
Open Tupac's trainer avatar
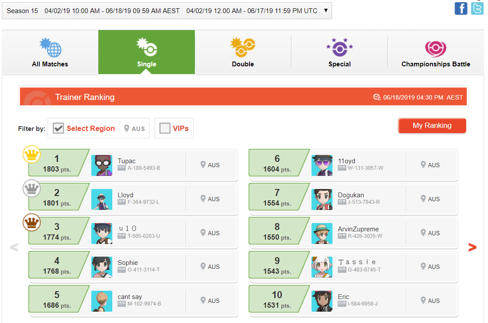pyautogui.click(x=102, y=165)
